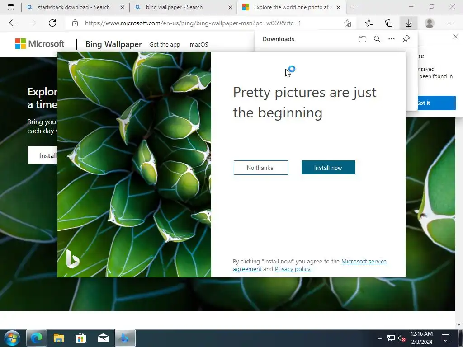Open the Windows Start menu

pos(12,338)
